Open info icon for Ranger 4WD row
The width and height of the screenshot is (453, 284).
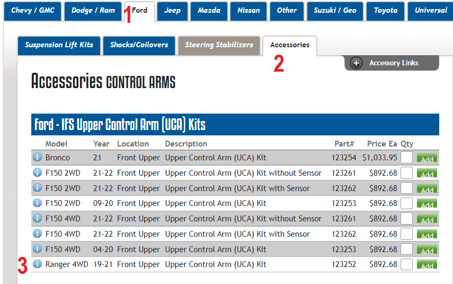37,264
